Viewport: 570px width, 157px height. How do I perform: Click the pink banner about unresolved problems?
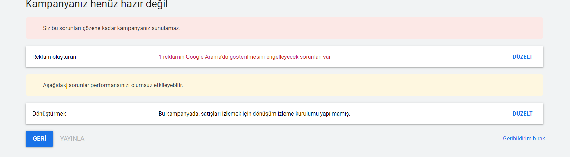tap(284, 28)
